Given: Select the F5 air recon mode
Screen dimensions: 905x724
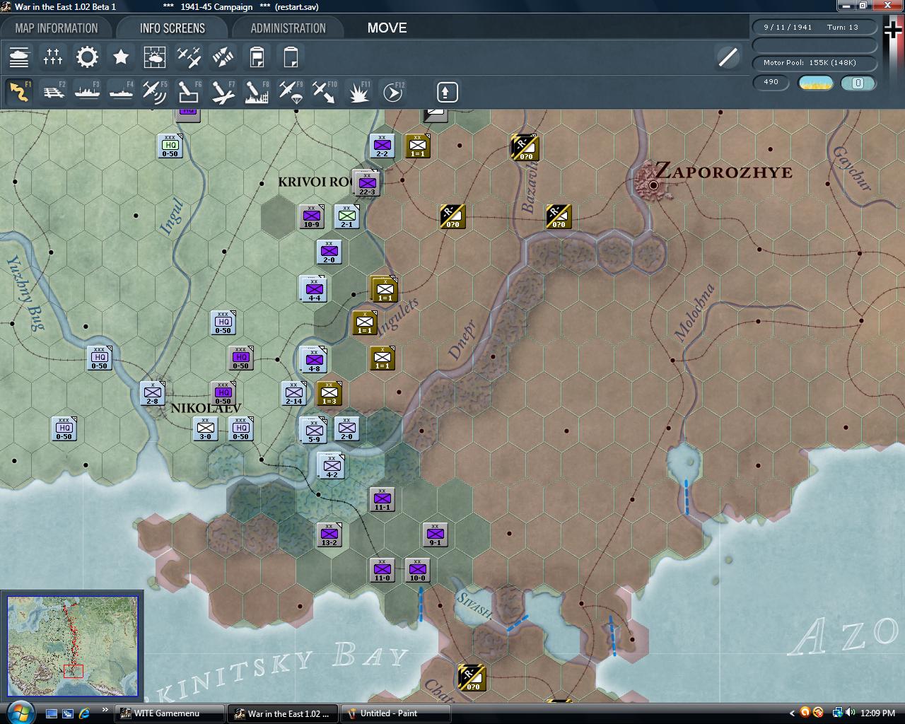Looking at the screenshot, I should point(155,92).
